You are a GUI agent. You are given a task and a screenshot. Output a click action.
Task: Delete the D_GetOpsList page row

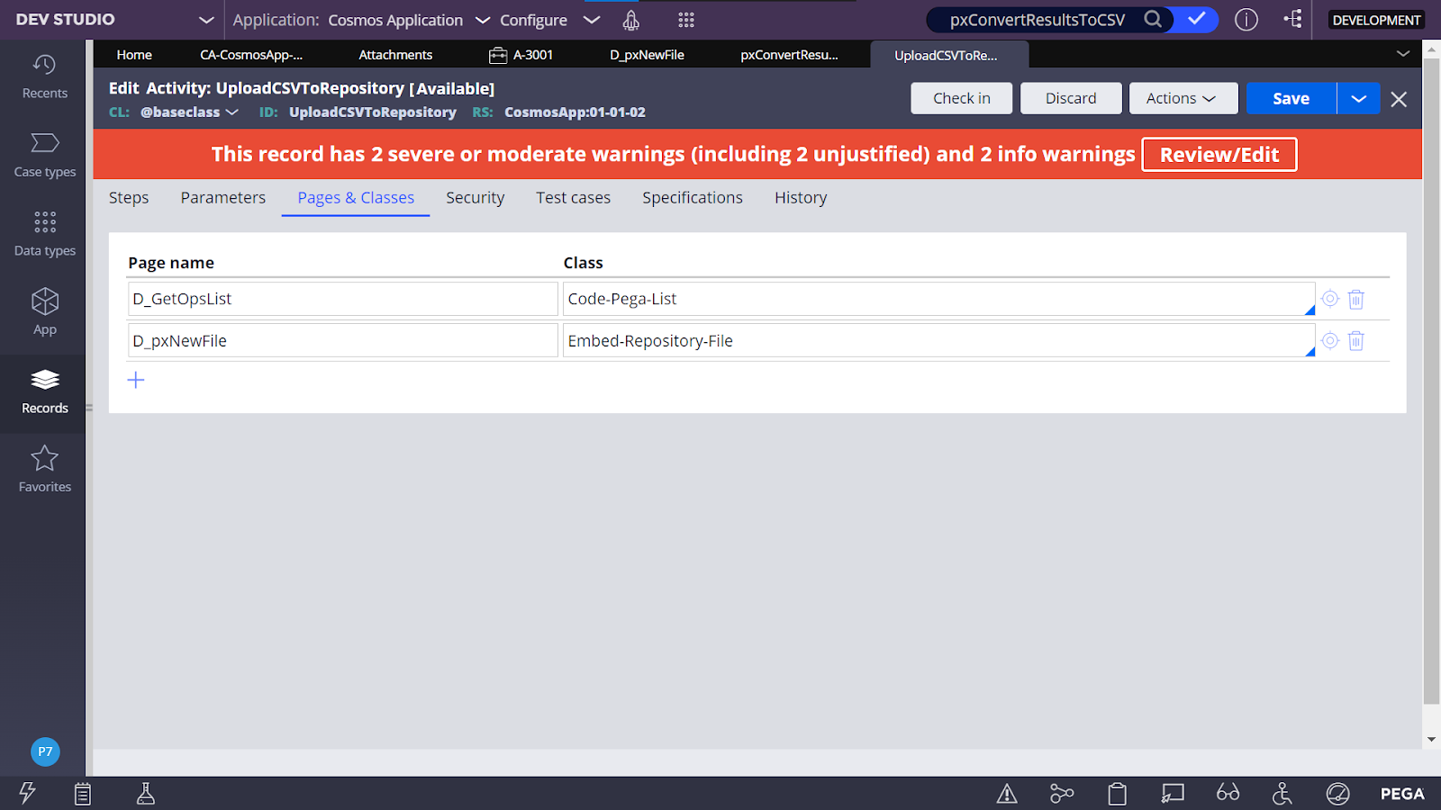click(x=1356, y=299)
